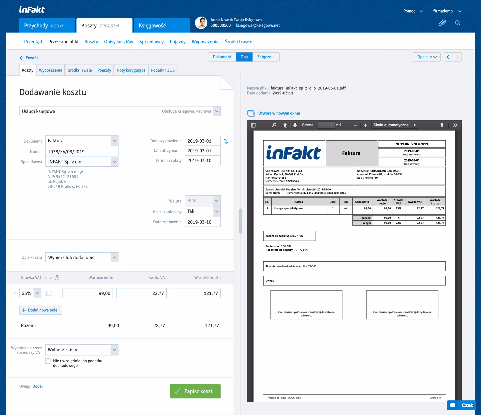Toggle the PDF viewer sidebar icon

[x=253, y=125]
